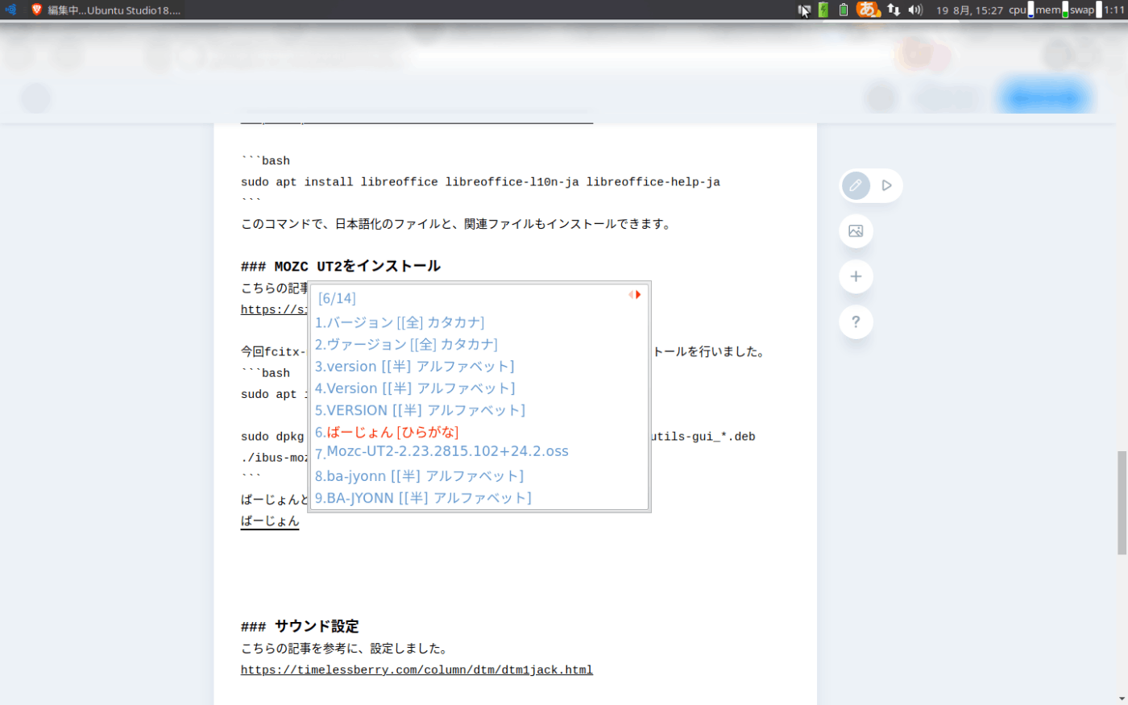Select candidate 1 バージョン katakana
The height and width of the screenshot is (705, 1128).
pos(400,322)
